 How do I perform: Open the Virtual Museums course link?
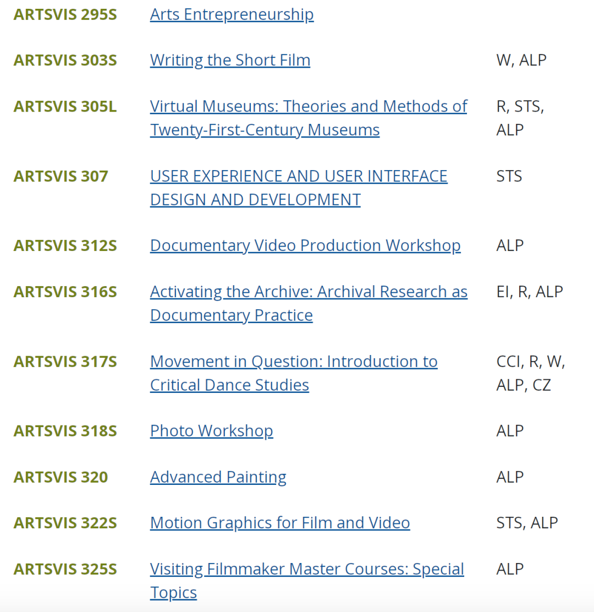coord(308,106)
